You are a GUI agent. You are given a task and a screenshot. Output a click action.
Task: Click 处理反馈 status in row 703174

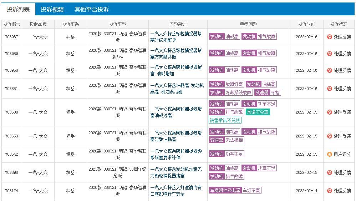tap(342, 191)
